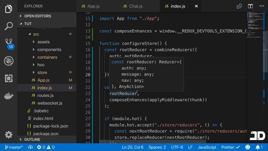Open the .babelrc file

[47, 111]
